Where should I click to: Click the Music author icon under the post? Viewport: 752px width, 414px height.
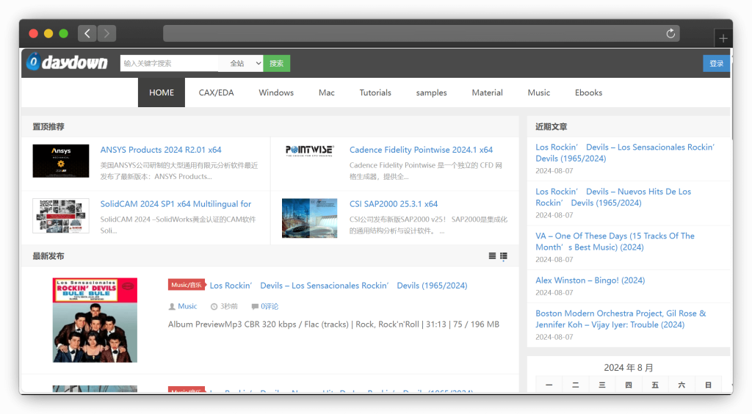click(x=172, y=306)
